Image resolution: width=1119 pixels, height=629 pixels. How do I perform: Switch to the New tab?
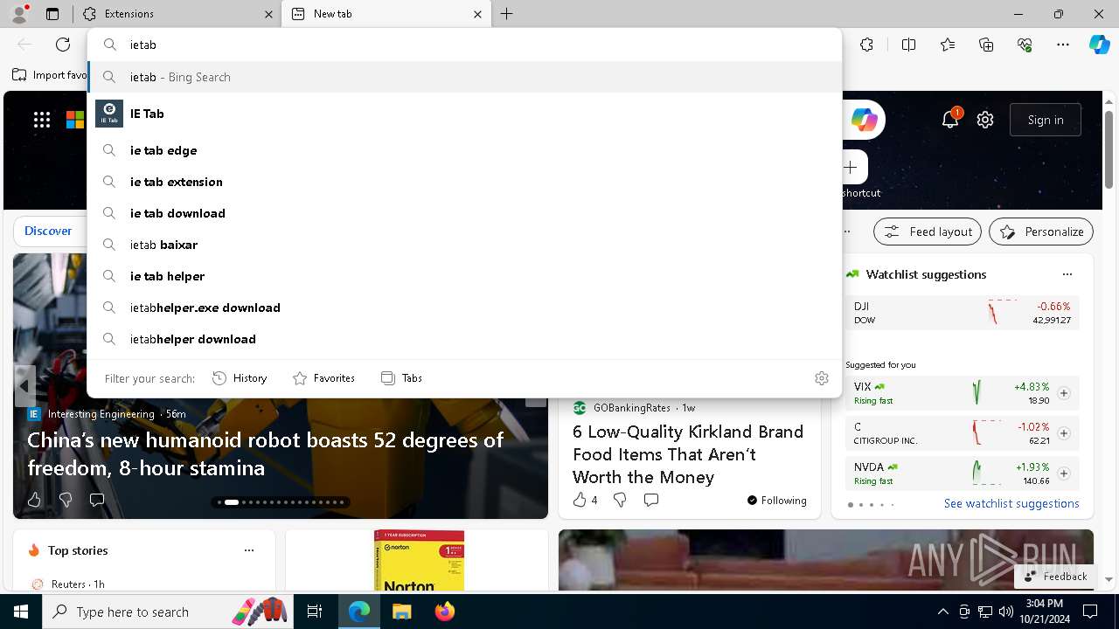click(x=386, y=14)
